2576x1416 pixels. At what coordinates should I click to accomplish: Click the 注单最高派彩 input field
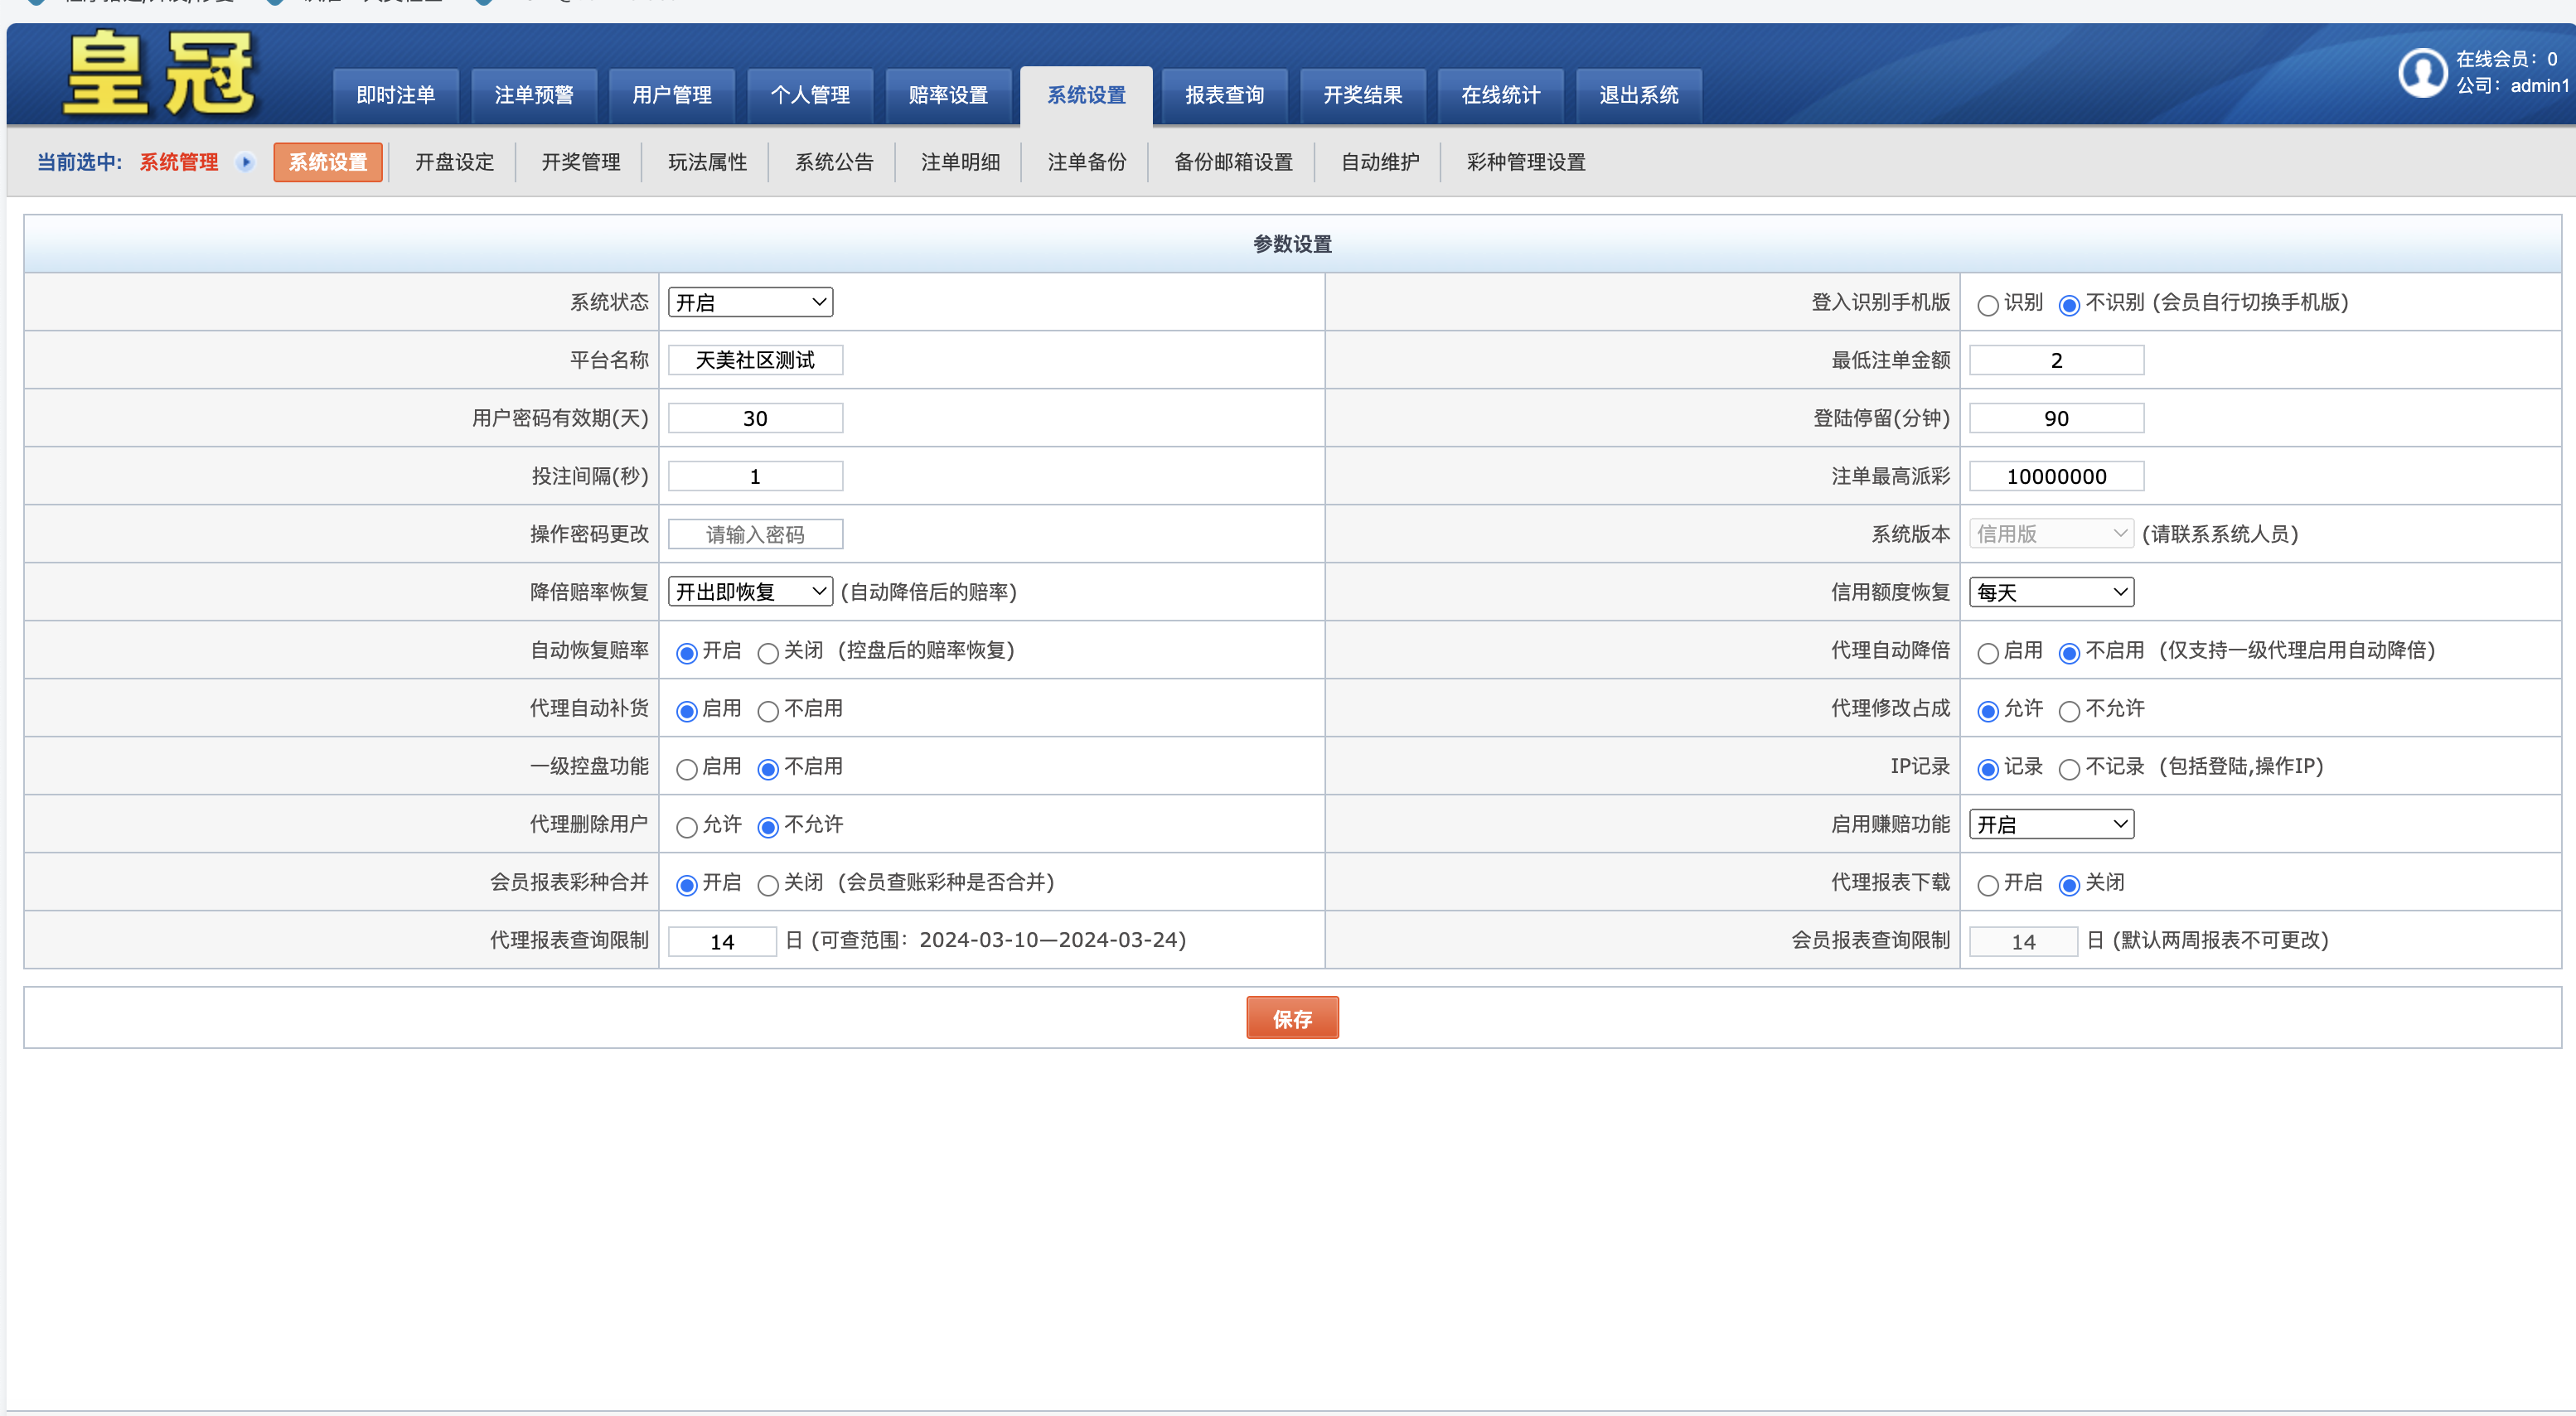(2056, 476)
